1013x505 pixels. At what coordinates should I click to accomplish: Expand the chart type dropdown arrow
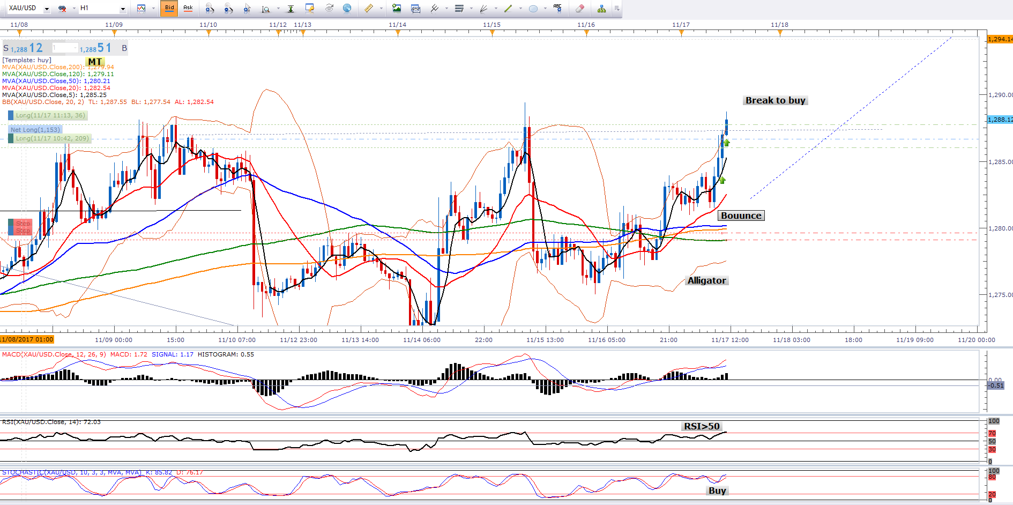pyautogui.click(x=153, y=9)
